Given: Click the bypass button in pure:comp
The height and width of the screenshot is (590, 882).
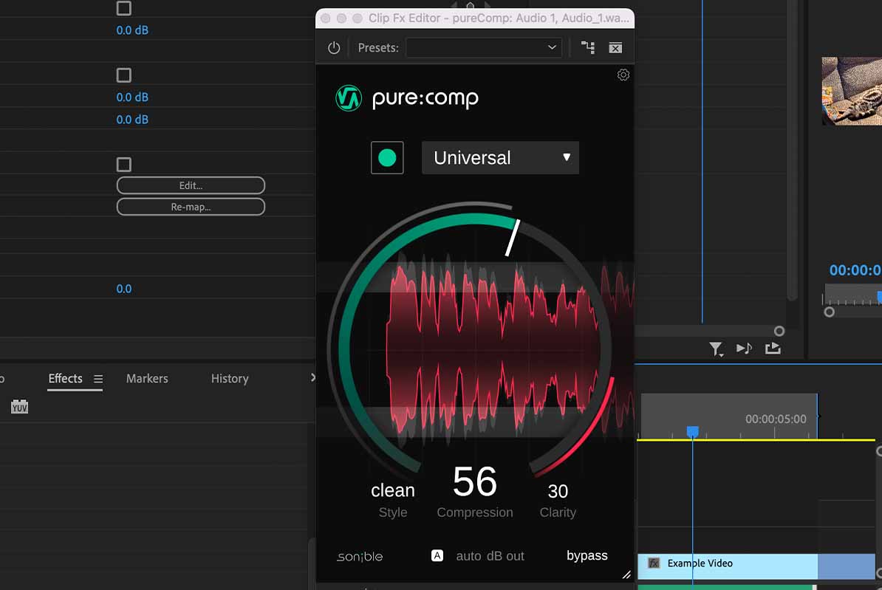Looking at the screenshot, I should pos(587,556).
